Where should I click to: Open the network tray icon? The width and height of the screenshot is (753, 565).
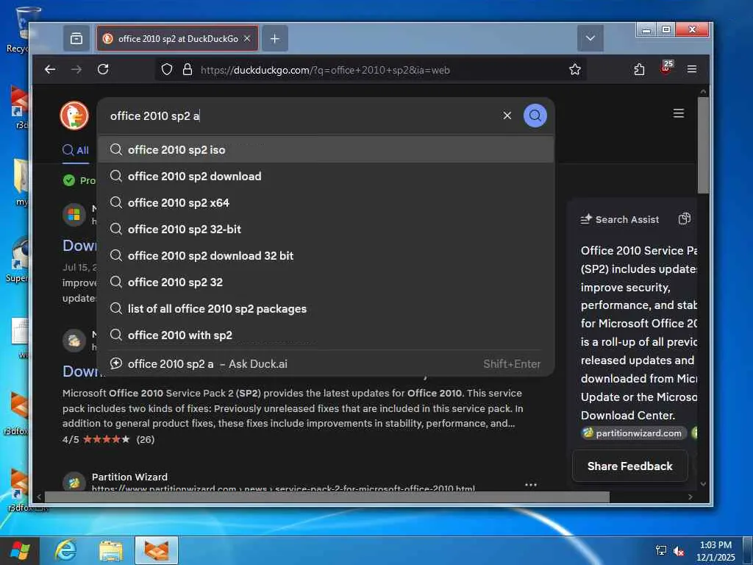point(662,550)
